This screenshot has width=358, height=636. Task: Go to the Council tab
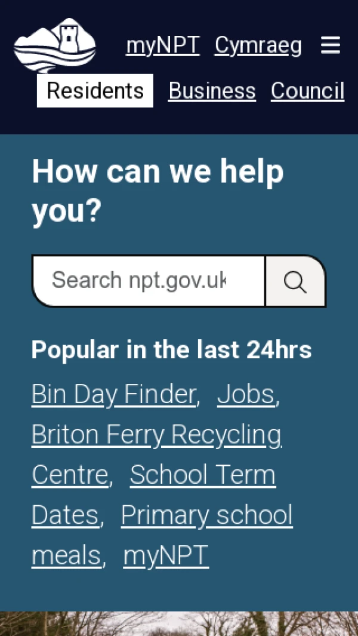(307, 91)
